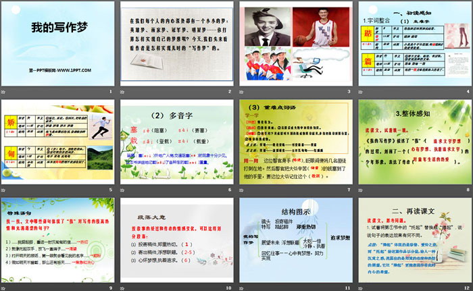Click the animation star icon under slide 6
This screenshot has width=473, height=291.
[x=122, y=190]
